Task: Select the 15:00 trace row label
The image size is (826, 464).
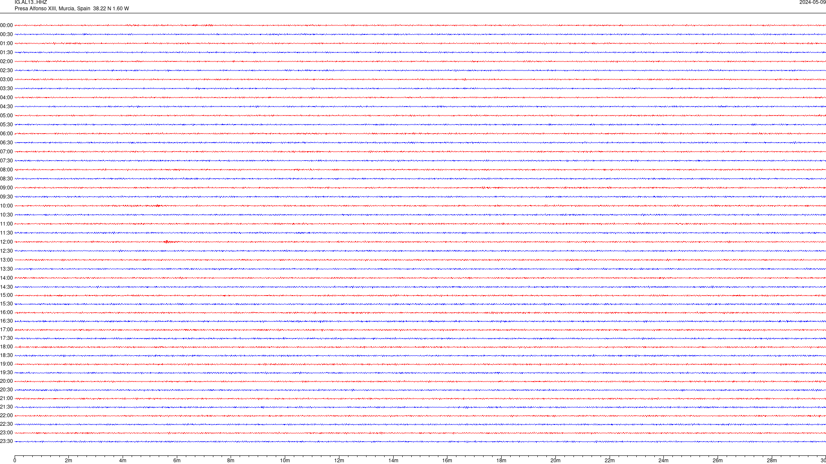Action: point(6,295)
